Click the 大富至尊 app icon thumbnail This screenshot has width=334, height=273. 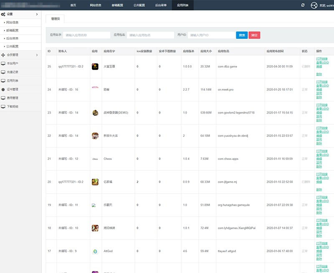coord(95,66)
